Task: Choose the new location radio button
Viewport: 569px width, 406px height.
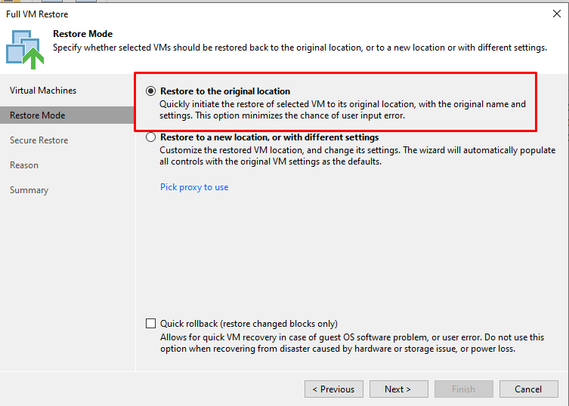Action: coord(150,137)
